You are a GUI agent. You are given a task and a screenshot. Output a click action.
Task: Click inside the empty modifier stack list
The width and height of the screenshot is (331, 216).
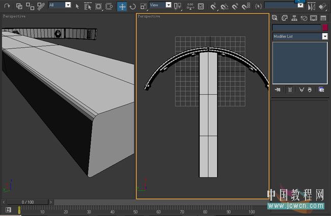click(x=300, y=63)
